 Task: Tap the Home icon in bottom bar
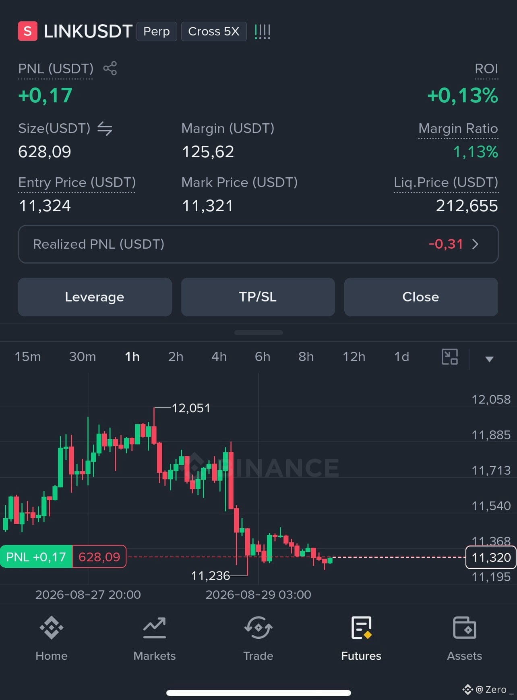(52, 627)
